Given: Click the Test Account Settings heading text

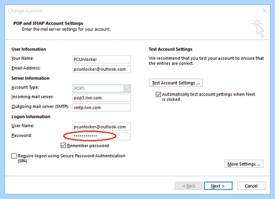Looking at the screenshot, I should pos(170,49).
